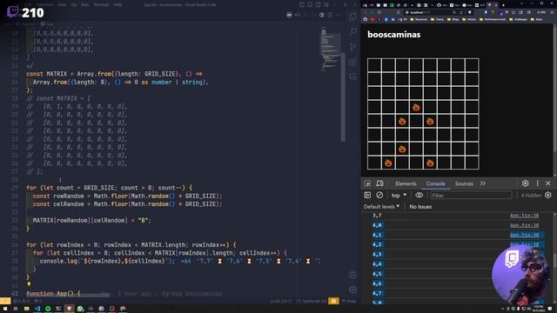Open the Search view in VS Code sidebar
The height and width of the screenshot is (313, 557).
(352, 32)
